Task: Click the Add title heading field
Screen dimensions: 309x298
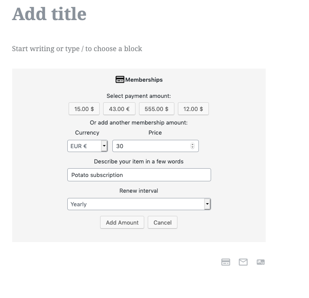Action: [49, 14]
